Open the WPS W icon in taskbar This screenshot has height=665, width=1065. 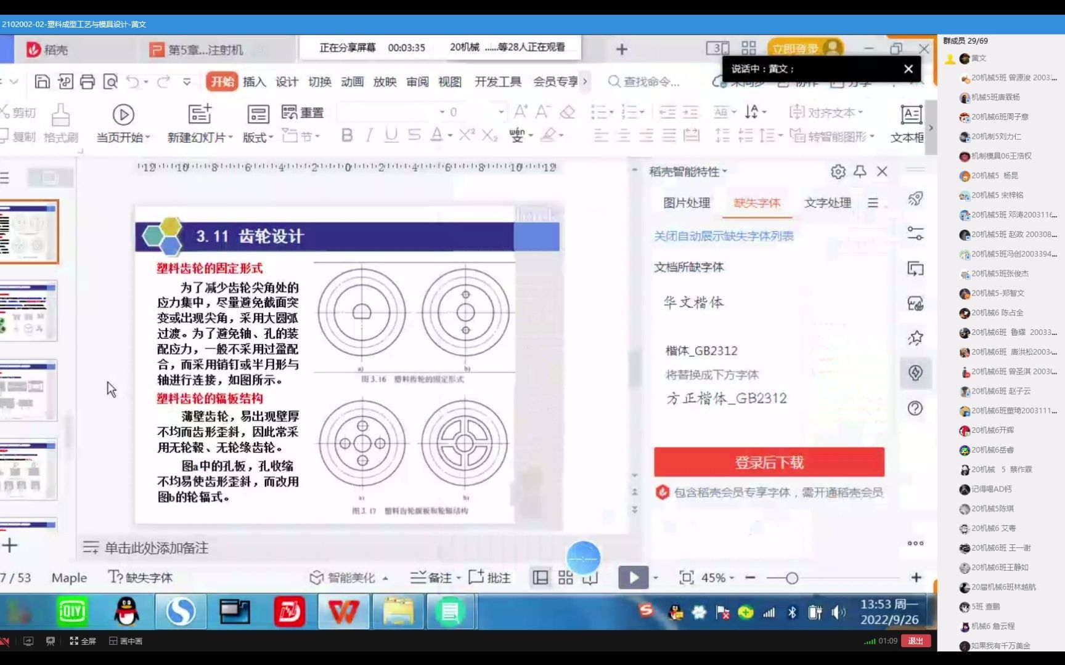344,611
